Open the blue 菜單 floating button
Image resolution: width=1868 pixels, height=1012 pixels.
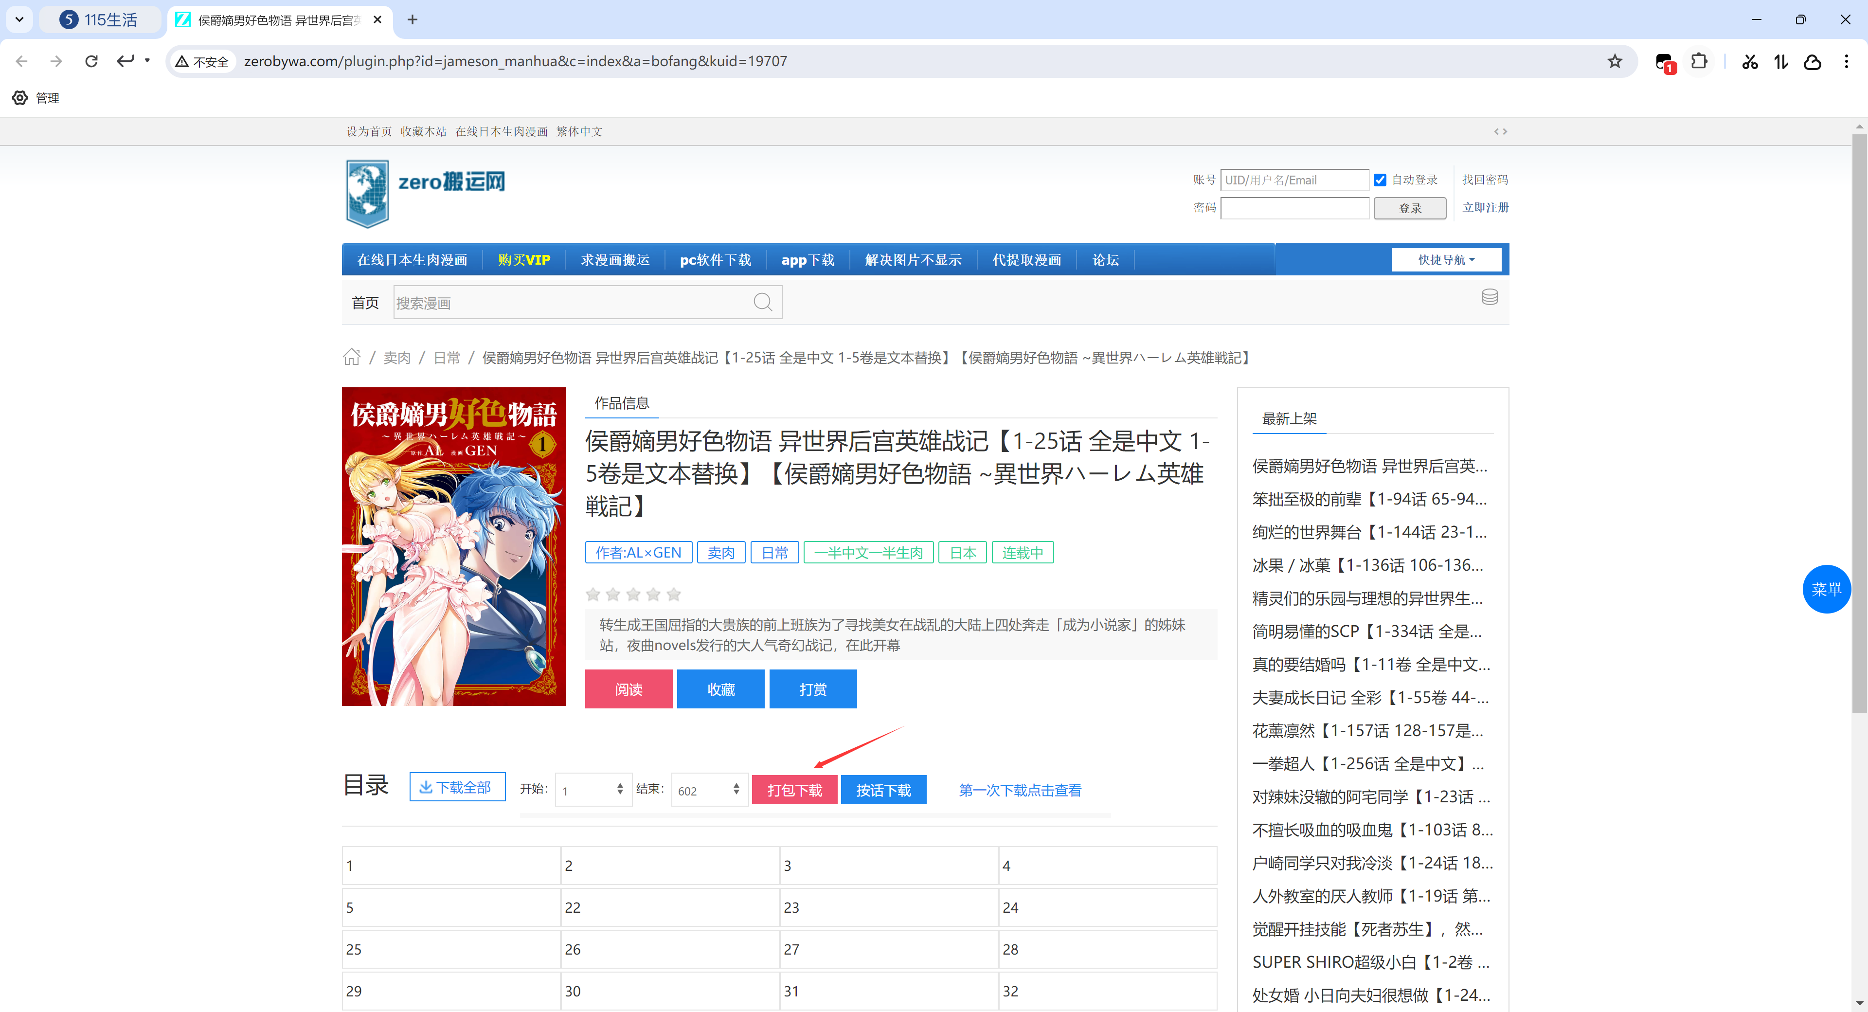(x=1826, y=589)
